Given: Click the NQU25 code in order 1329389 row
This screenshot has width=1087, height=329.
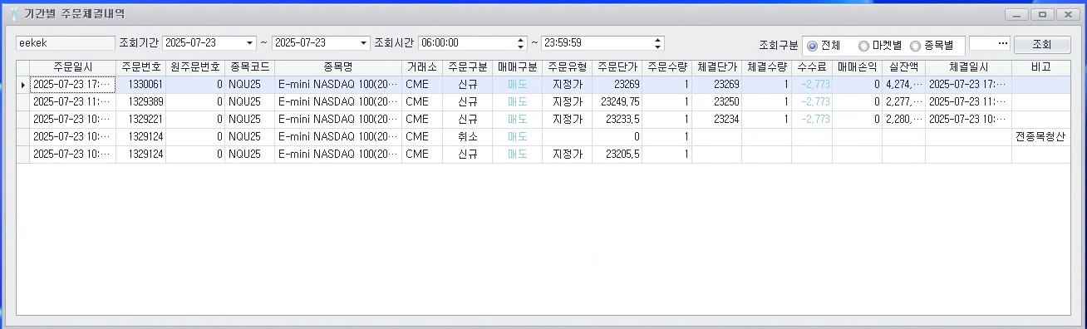Looking at the screenshot, I should (x=249, y=102).
